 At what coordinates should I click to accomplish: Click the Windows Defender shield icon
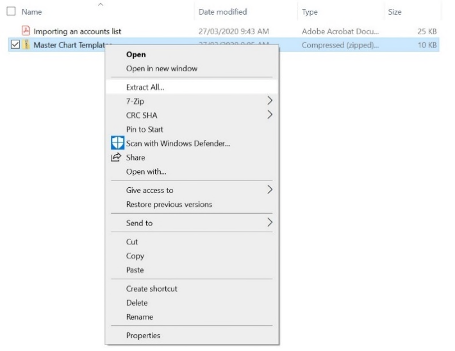(117, 144)
